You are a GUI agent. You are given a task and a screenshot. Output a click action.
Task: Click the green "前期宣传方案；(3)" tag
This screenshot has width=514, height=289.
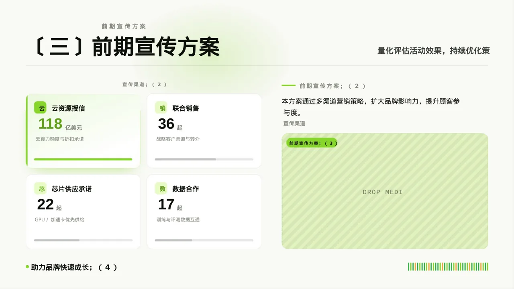pos(311,143)
